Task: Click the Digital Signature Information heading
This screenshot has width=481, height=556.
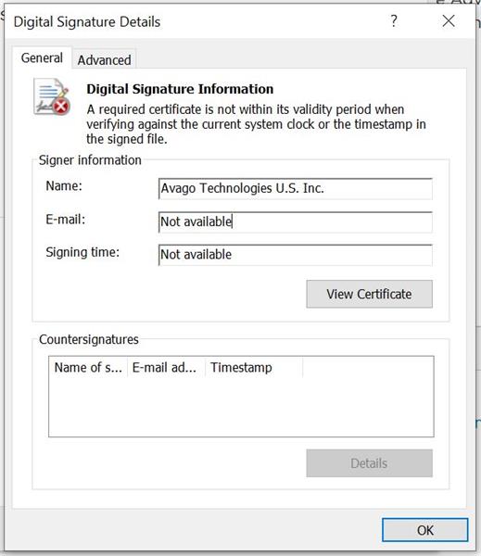Action: (180, 89)
